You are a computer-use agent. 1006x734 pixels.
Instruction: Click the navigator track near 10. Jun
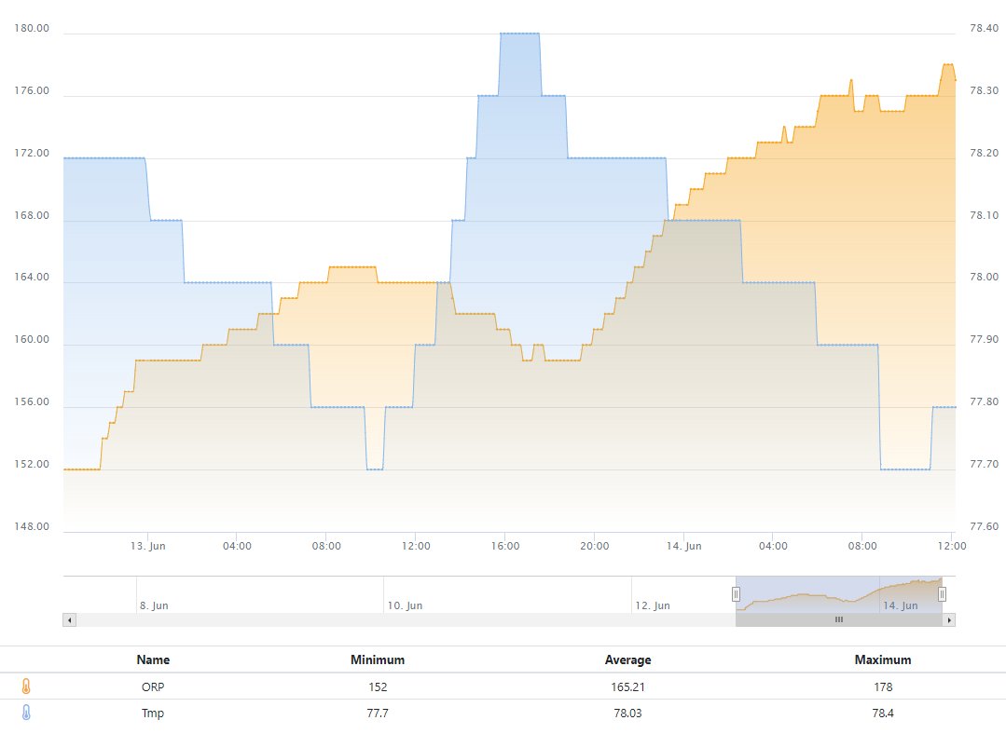(x=405, y=605)
